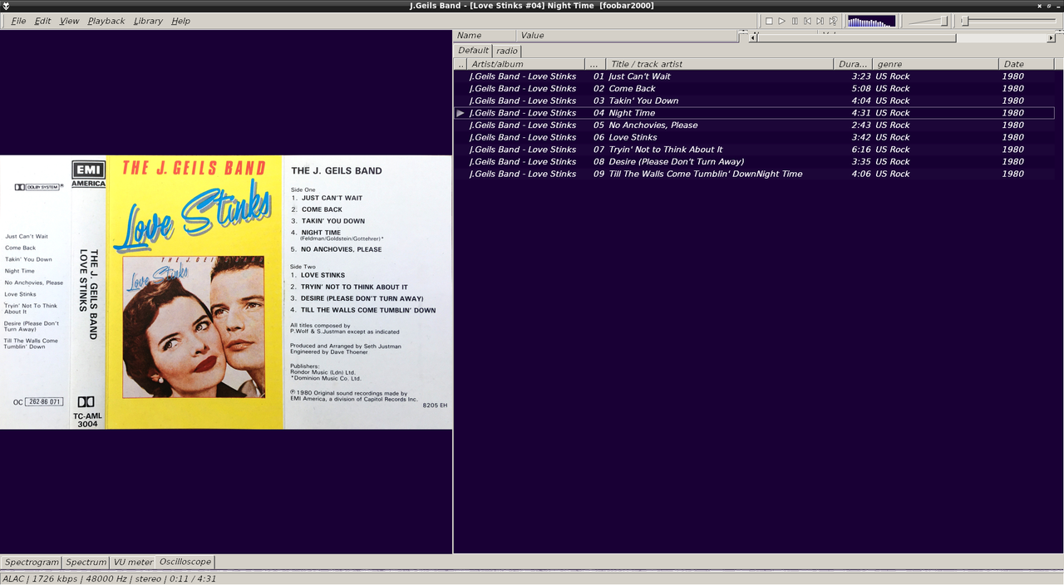Click the Play button in toolbar
This screenshot has width=1064, height=585.
click(x=781, y=21)
